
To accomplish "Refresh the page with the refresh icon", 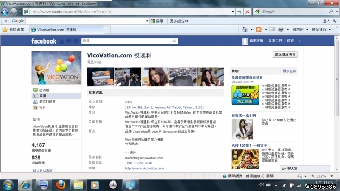I will (240, 12).
